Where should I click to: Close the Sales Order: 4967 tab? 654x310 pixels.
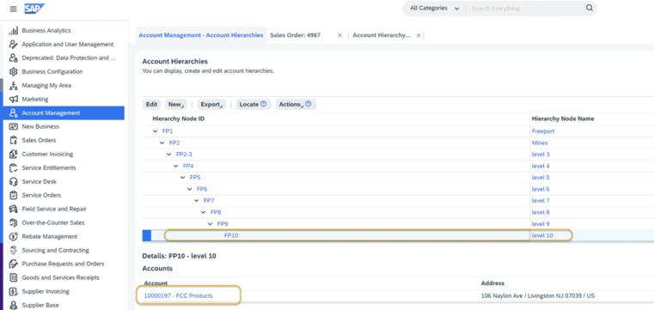click(340, 35)
